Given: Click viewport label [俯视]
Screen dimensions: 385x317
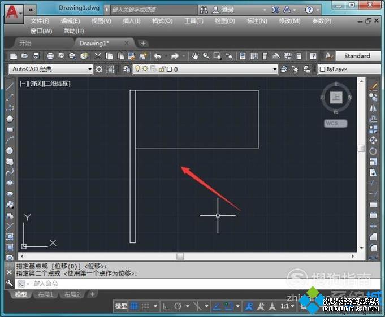Looking at the screenshot, I should (x=37, y=84).
